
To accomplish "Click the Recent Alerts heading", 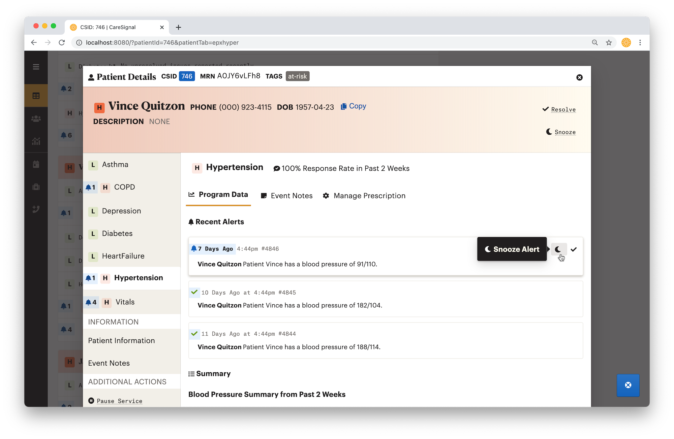I will point(216,222).
